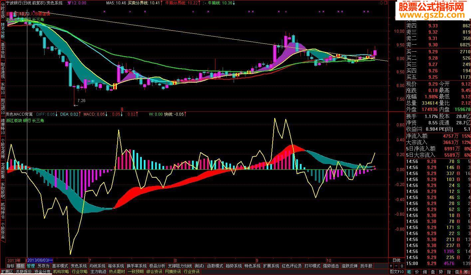Switch to 打印模式 template
Image resolution: width=471 pixels, height=275 pixels.
click(x=312, y=266)
